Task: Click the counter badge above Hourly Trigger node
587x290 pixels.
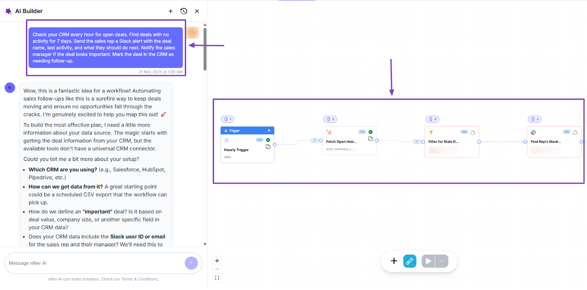Action: 228,119
